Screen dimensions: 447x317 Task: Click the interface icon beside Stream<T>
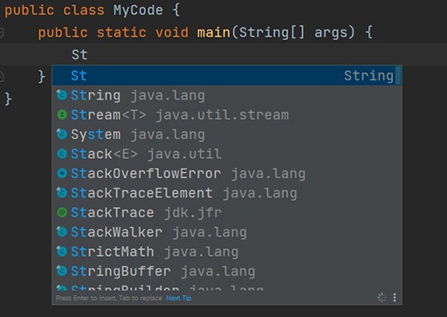[62, 114]
